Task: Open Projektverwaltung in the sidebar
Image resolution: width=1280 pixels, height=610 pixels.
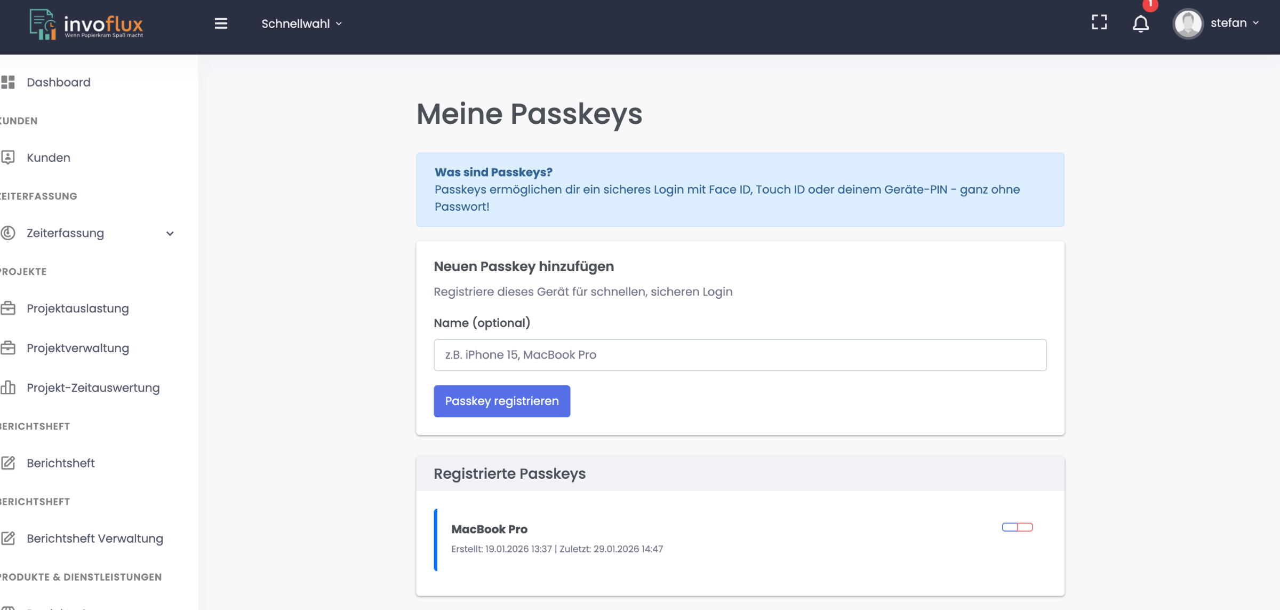Action: (78, 348)
